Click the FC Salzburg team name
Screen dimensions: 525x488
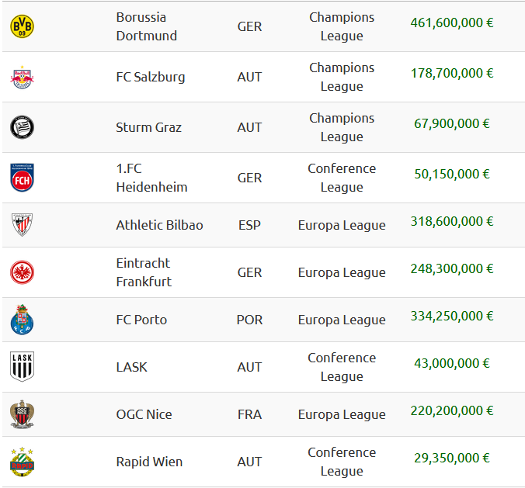(151, 77)
